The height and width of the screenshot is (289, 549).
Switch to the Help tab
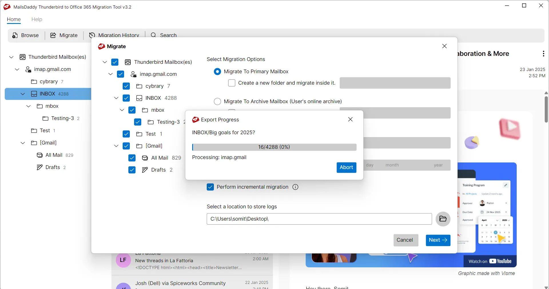pos(37,19)
